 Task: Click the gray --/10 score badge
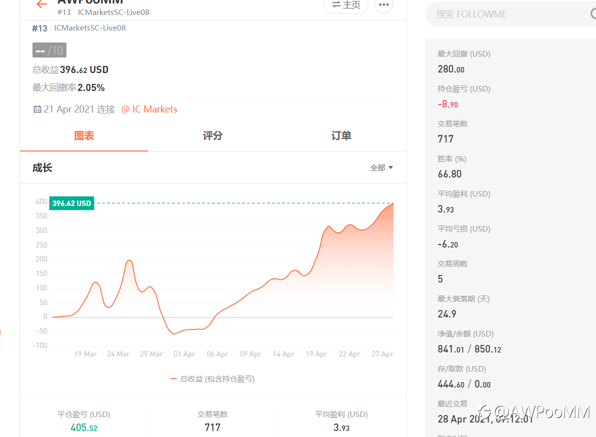[49, 50]
